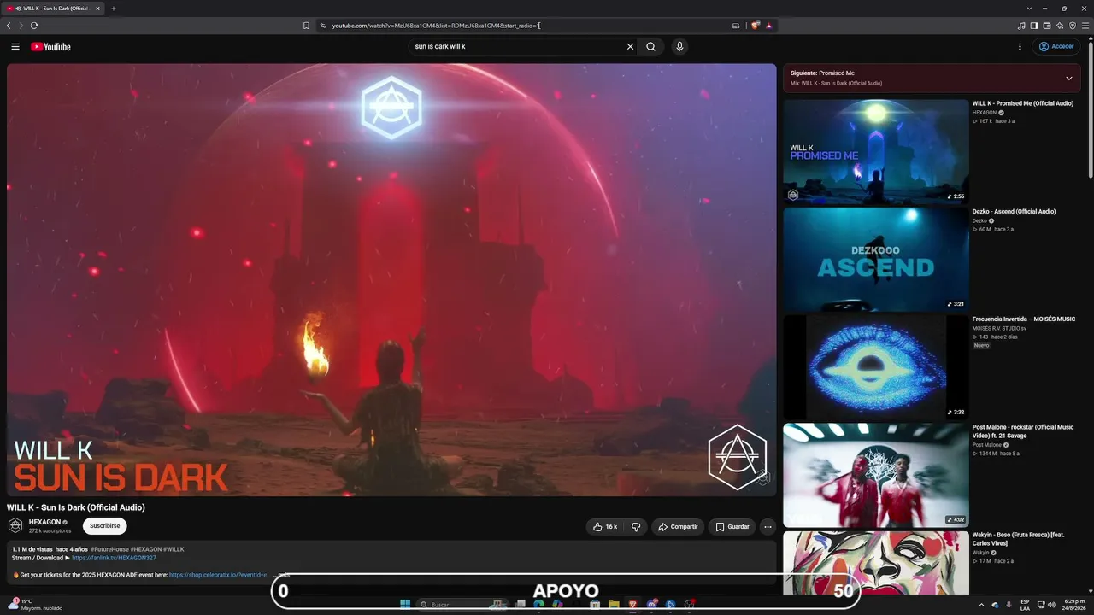
Task: Open WILL K - Promised Me title
Action: 1022,103
